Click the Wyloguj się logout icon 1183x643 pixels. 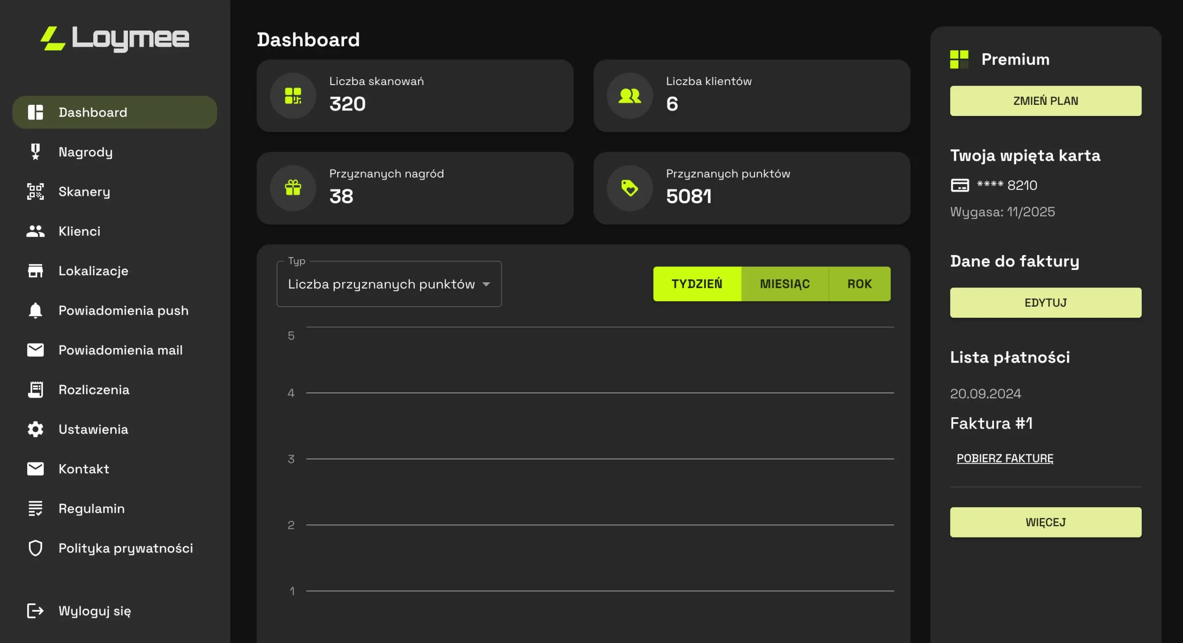(x=35, y=611)
